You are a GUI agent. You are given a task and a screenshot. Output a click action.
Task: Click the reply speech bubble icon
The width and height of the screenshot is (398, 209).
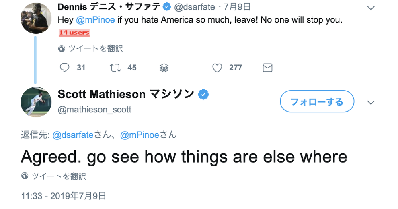(65, 68)
